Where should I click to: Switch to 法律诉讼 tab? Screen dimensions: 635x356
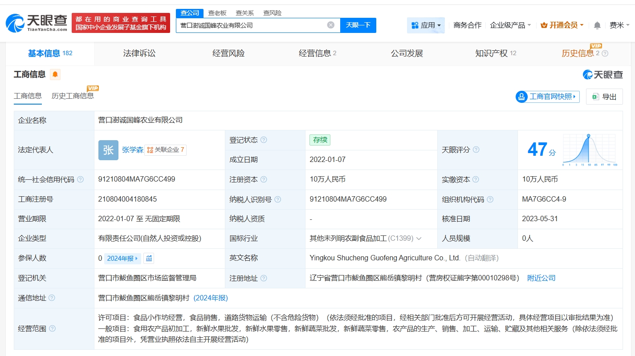(x=139, y=53)
